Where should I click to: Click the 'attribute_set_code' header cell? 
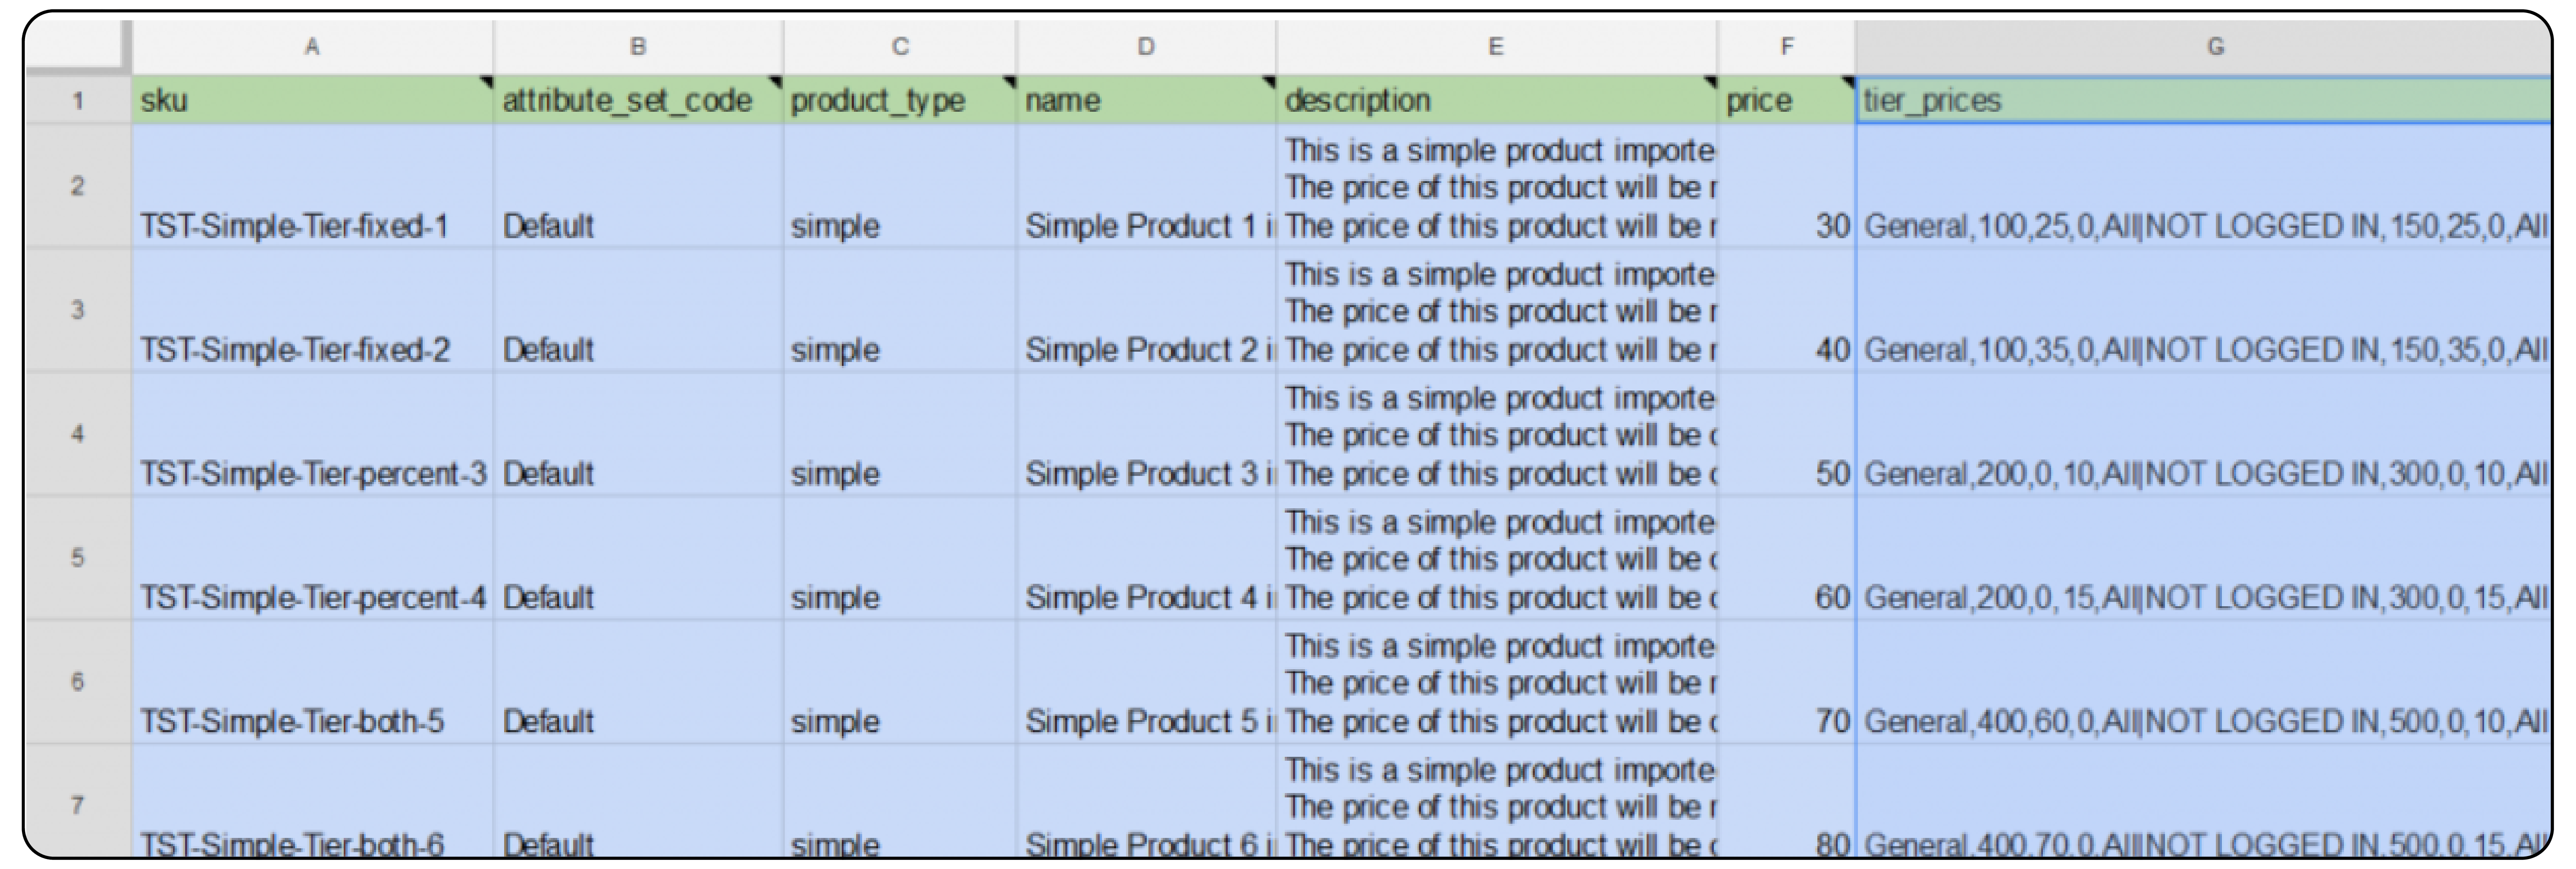pos(638,100)
